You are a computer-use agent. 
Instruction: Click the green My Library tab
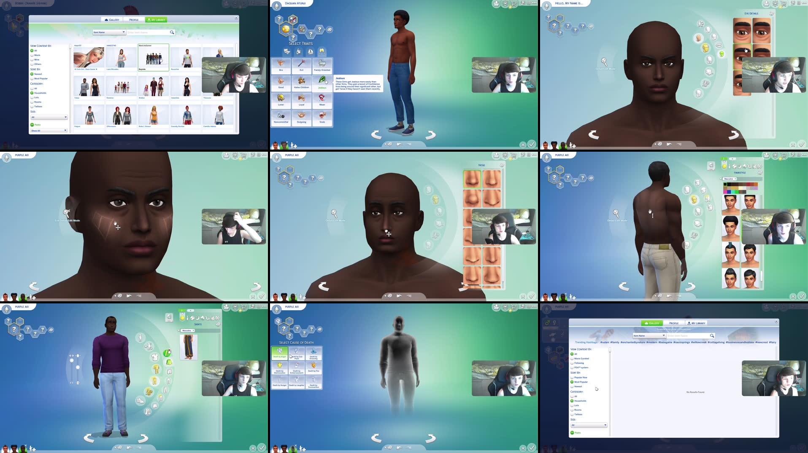(x=156, y=20)
